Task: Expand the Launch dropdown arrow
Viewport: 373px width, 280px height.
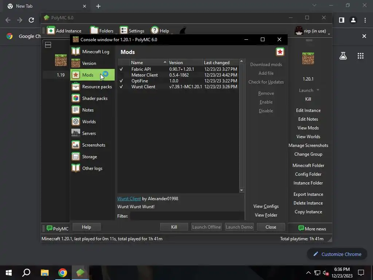Action: click(x=318, y=90)
